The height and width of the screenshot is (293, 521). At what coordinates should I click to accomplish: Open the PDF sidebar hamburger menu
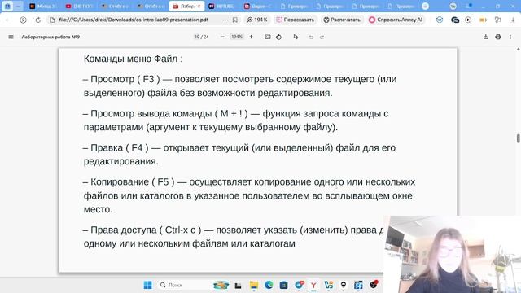(11, 37)
